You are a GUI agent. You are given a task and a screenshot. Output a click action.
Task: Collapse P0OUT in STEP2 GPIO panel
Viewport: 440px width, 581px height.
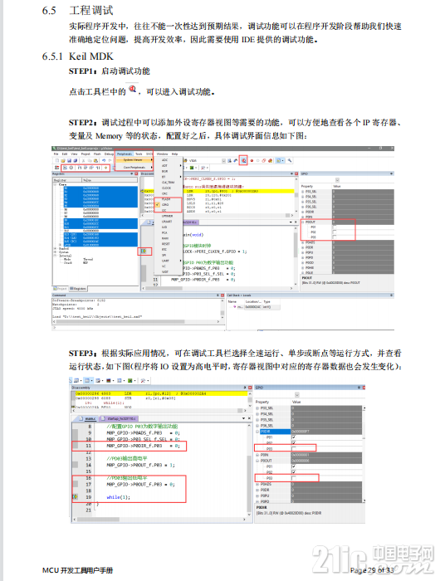303,222
